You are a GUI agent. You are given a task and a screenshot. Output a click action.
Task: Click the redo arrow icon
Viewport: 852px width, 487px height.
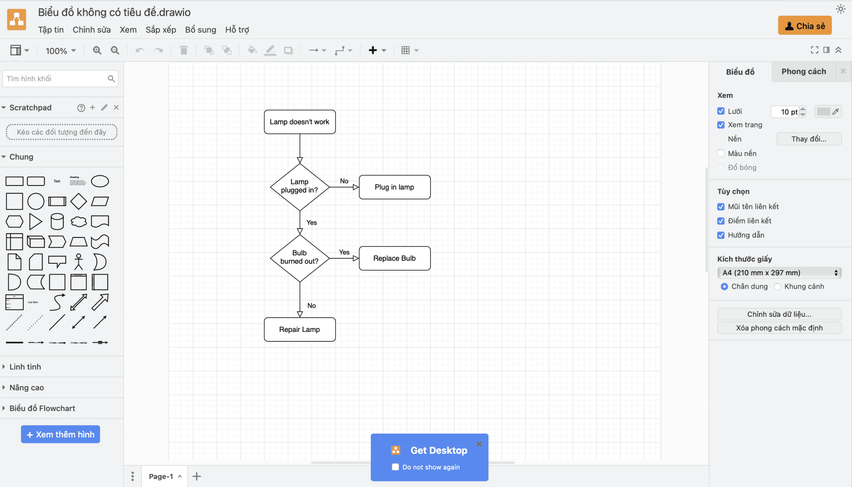pos(158,50)
